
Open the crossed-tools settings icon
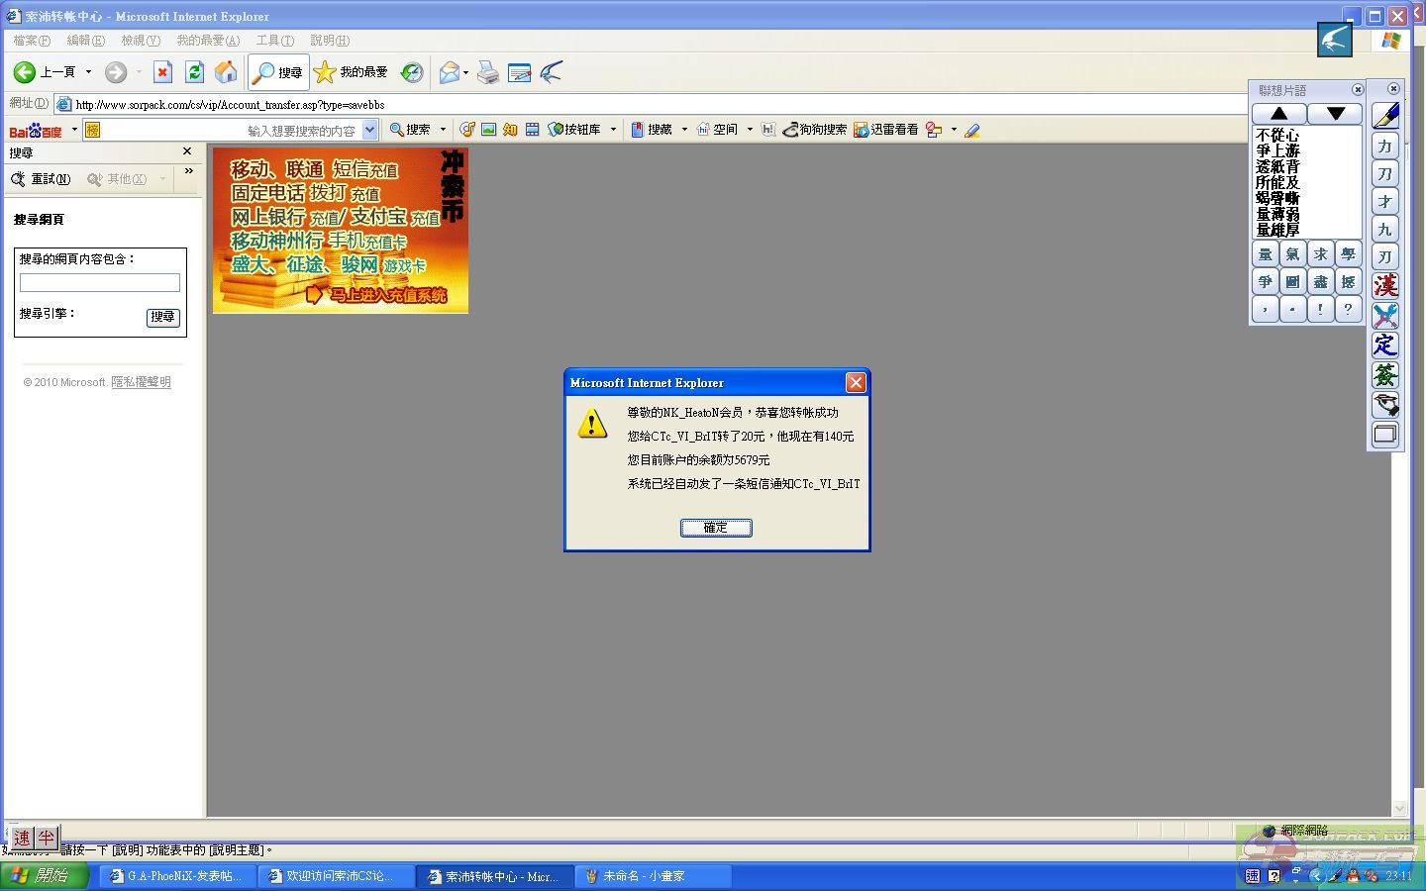coord(1384,315)
